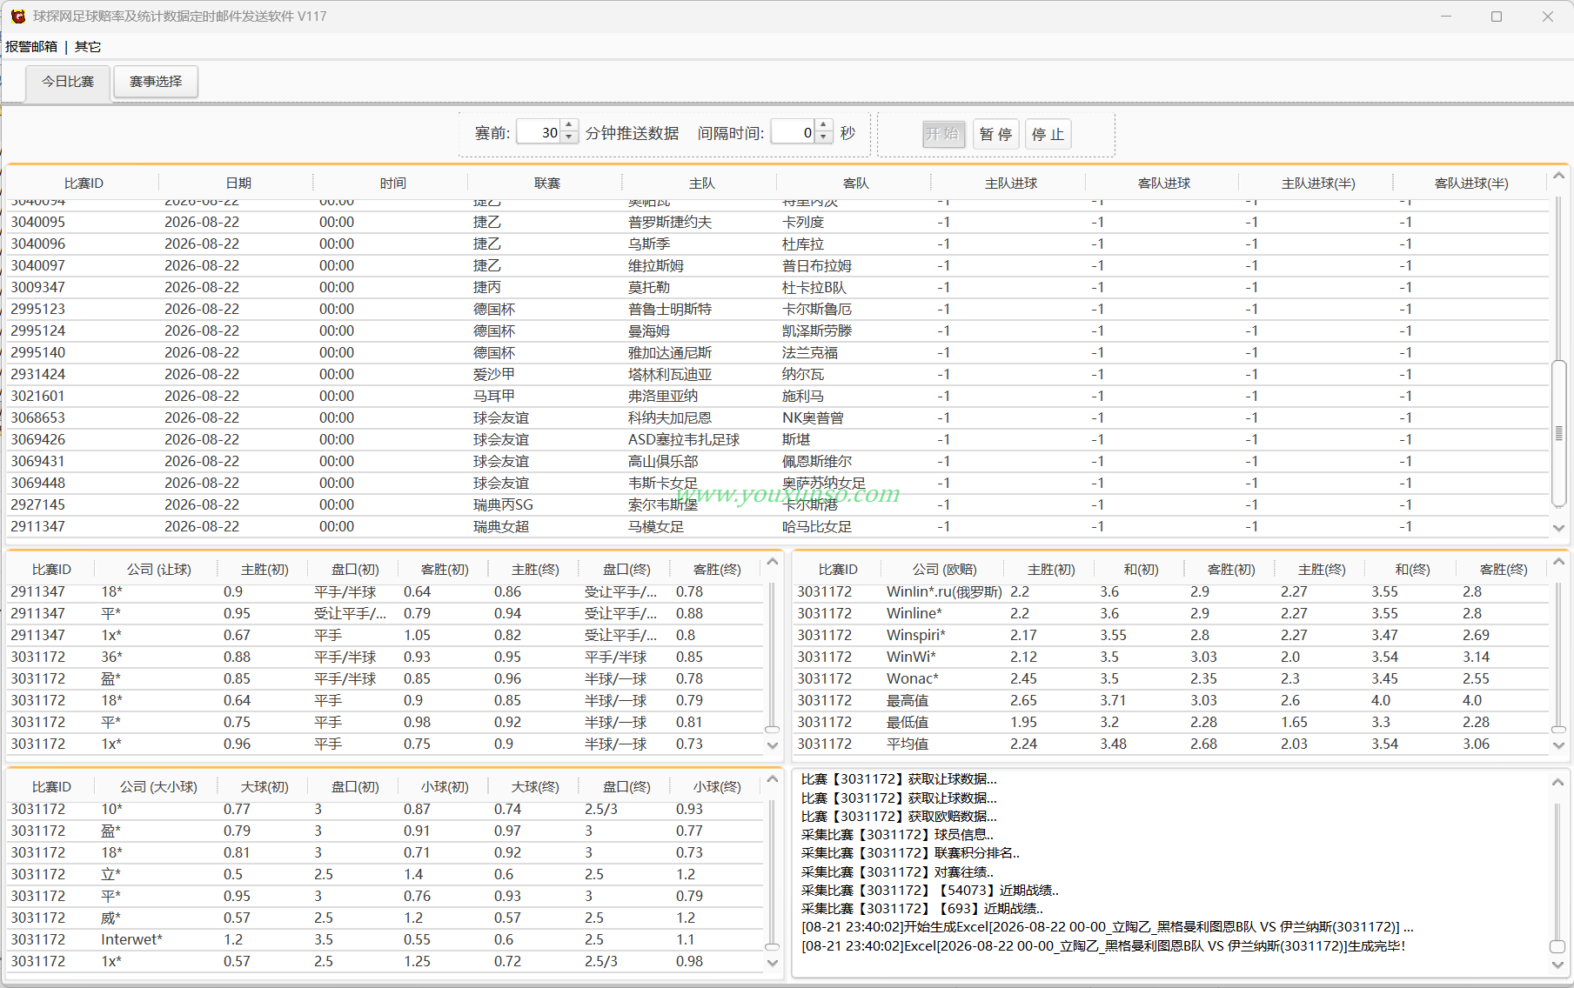Click the match list vertical scrollbar thumb
This screenshot has width=1574, height=988.
click(x=1558, y=433)
